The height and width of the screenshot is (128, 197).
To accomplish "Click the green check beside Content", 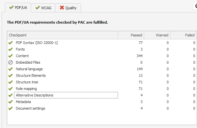I will (x=10, y=56).
